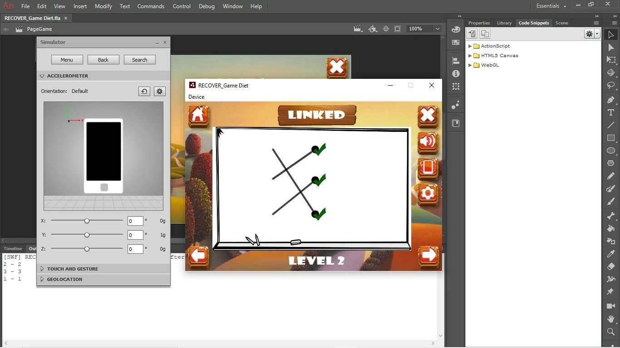Click the Edit Symbols icon
The height and width of the screenshot is (348, 620).
coord(373,29)
